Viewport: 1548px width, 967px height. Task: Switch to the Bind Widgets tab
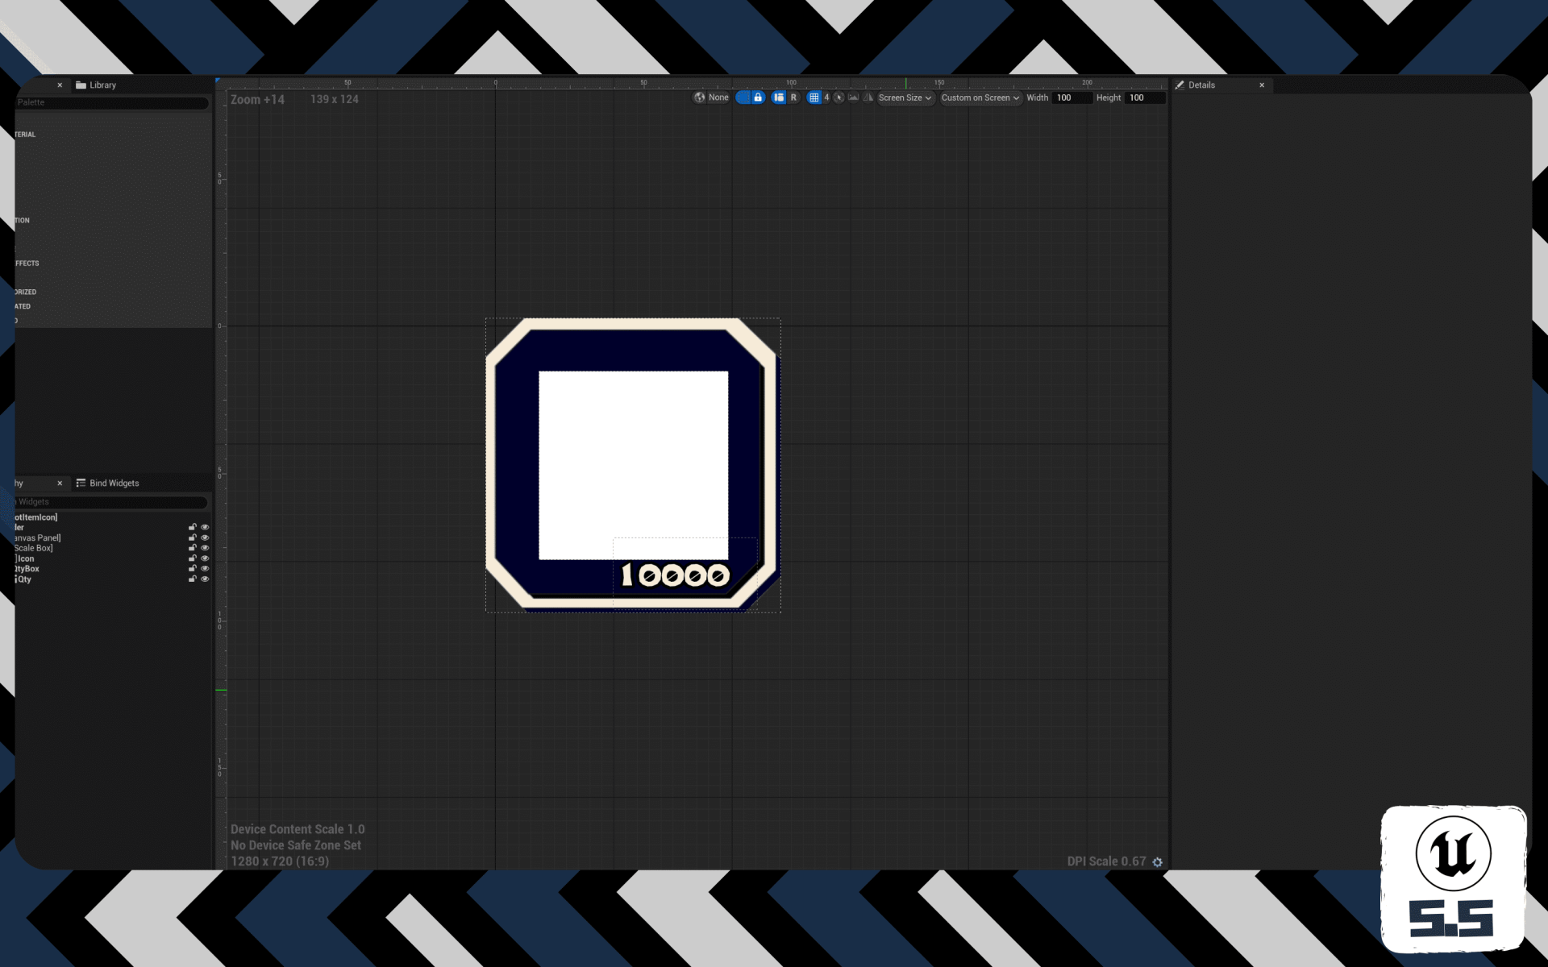(x=107, y=483)
